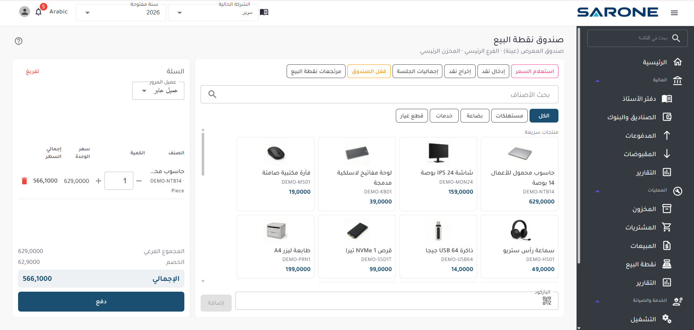Open the سنة مفتوحة 2026 year dropdown
The height and width of the screenshot is (330, 694).
121,12
